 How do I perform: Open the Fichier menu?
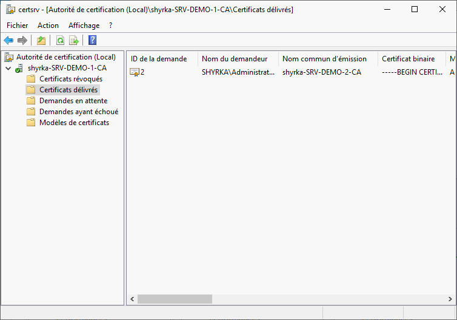(18, 26)
